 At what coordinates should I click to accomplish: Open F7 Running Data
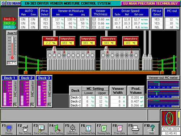pyautogui.click(x=104, y=129)
